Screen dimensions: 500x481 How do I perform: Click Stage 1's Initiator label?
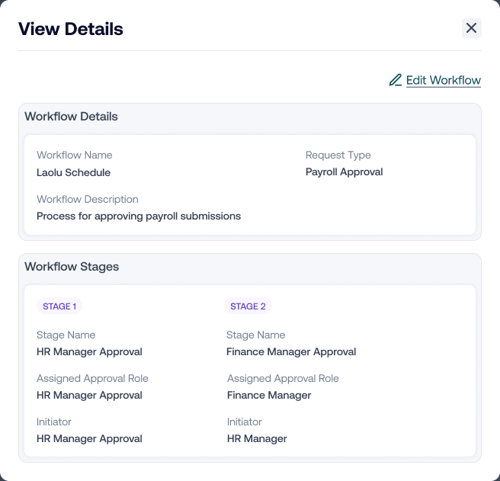(54, 422)
